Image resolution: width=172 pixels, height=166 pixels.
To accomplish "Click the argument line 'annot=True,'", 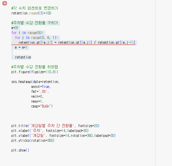I will pos(41,87).
